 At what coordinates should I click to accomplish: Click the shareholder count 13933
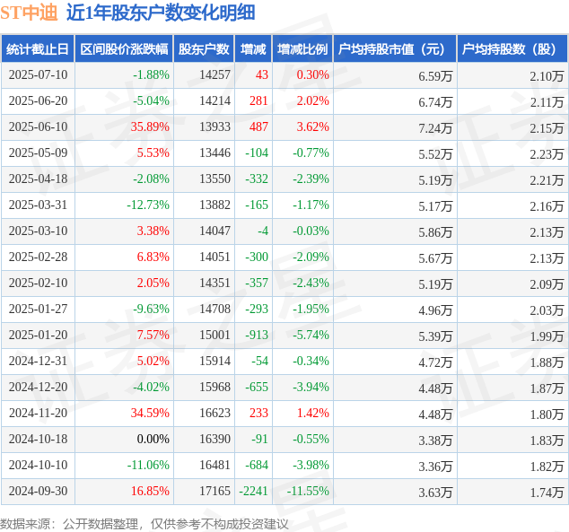[x=214, y=126]
